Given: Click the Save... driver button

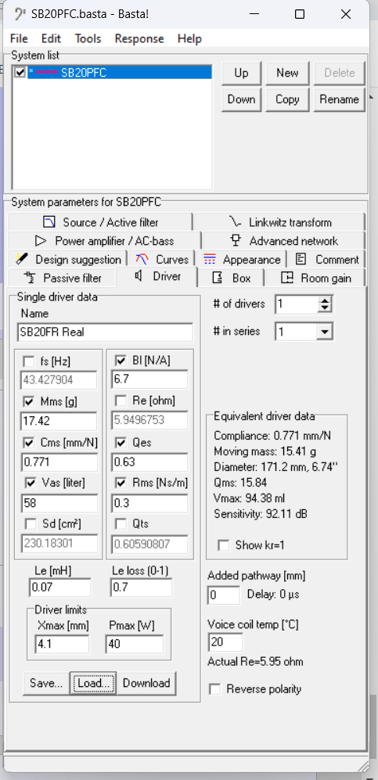Looking at the screenshot, I should click(45, 683).
